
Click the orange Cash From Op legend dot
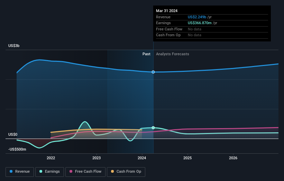[x=112, y=171]
